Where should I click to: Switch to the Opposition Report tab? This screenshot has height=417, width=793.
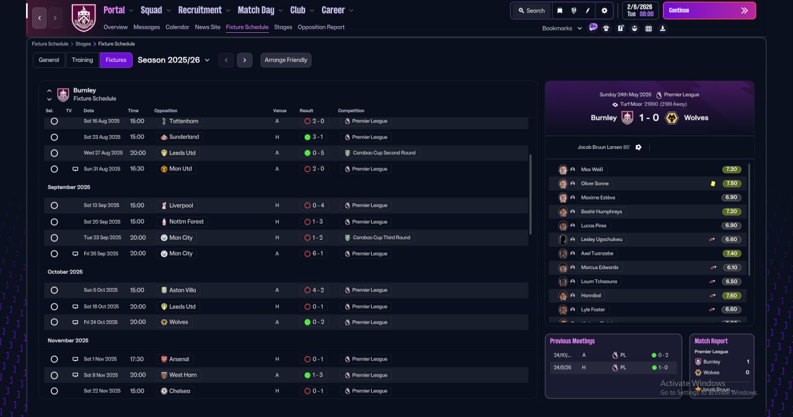click(x=321, y=27)
